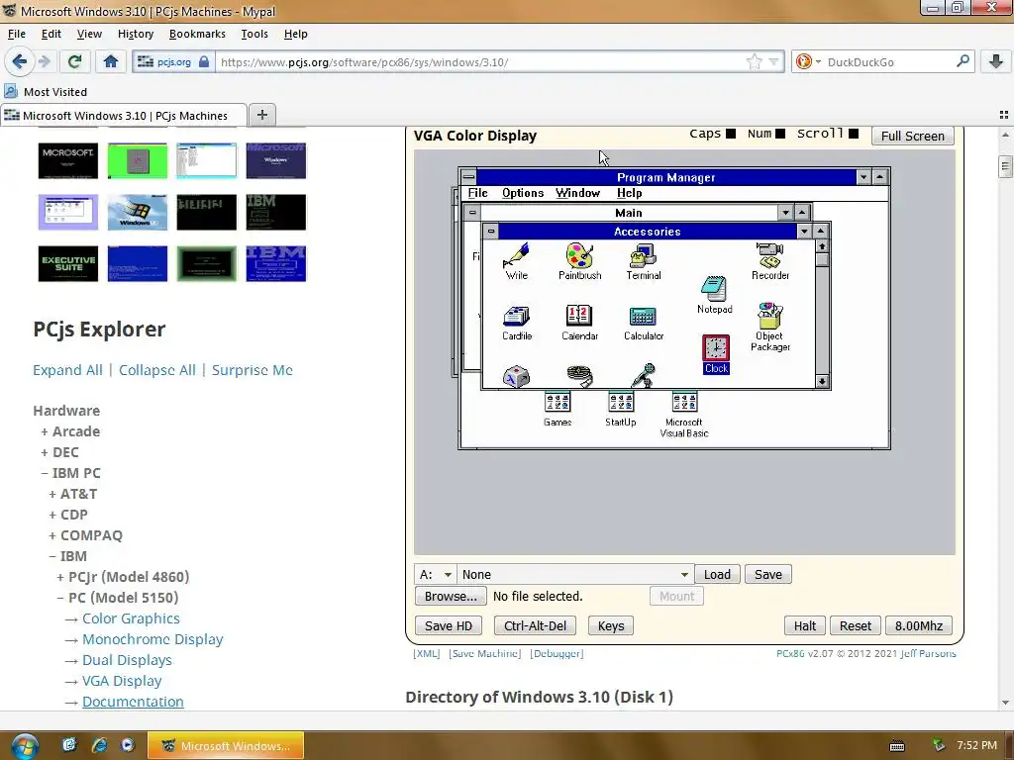Click Collapse All link
Screen dimensions: 1014x760
[157, 370]
